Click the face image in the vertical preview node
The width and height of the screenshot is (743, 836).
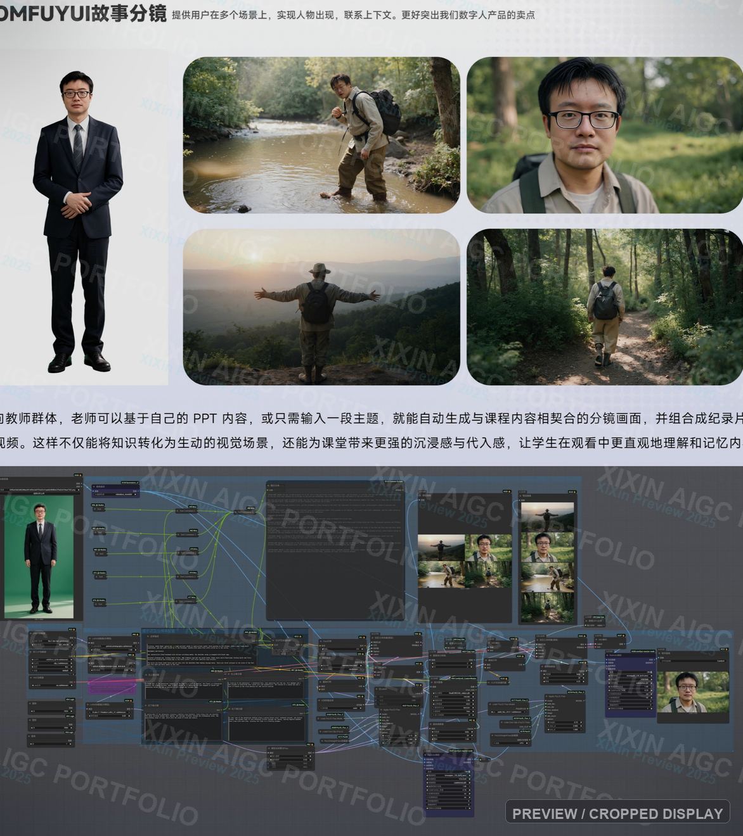click(x=548, y=547)
